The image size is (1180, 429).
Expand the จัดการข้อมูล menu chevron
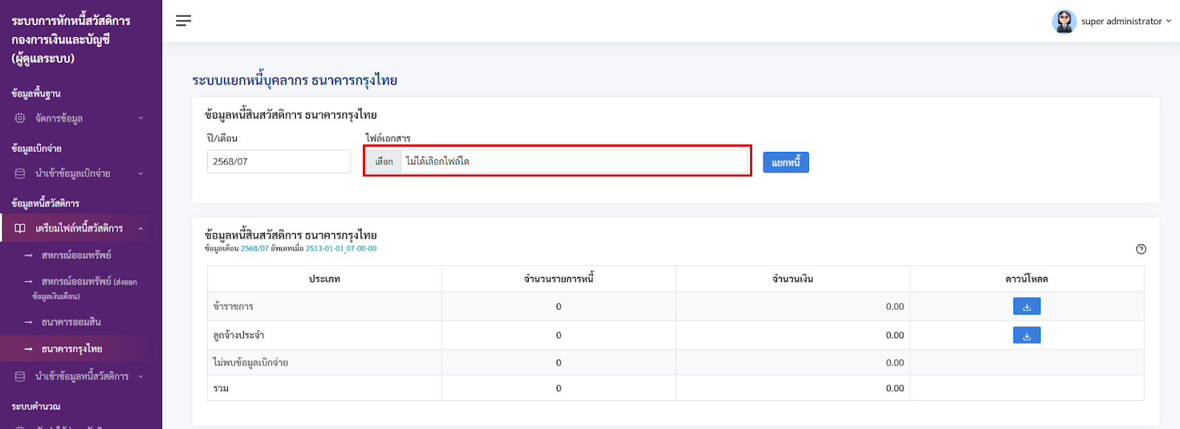141,118
